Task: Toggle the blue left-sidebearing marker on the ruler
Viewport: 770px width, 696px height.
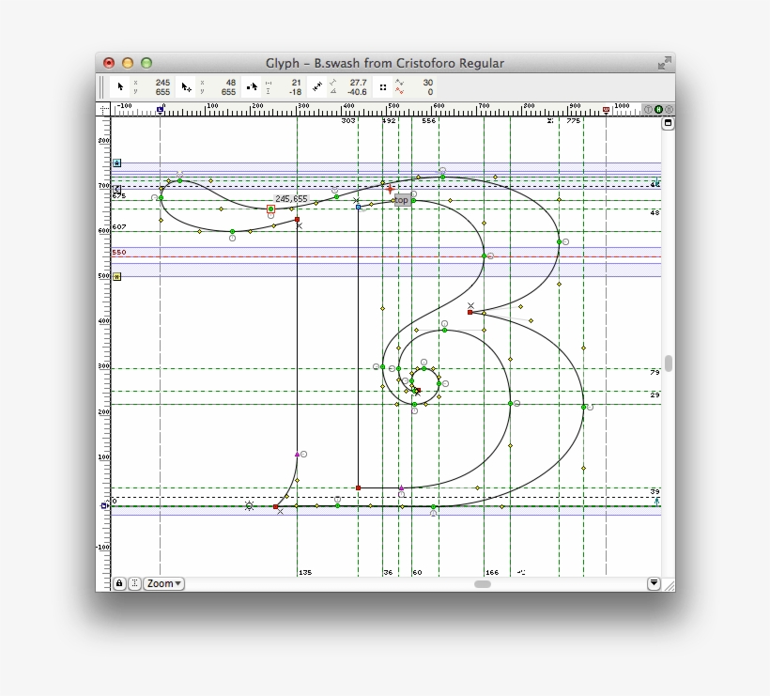Action: [160, 109]
